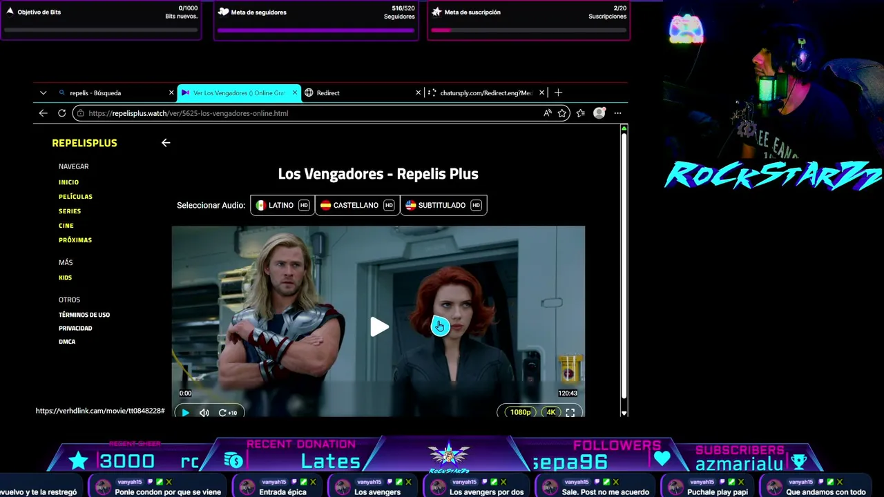Viewport: 884px width, 497px height.
Task: Click the repelisplus.watch address bar
Action: (321, 113)
